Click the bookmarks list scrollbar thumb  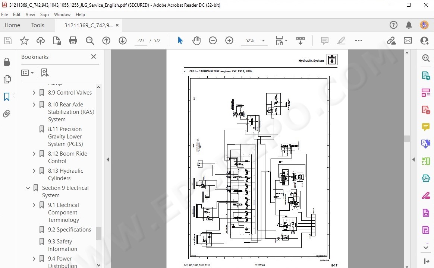98,233
